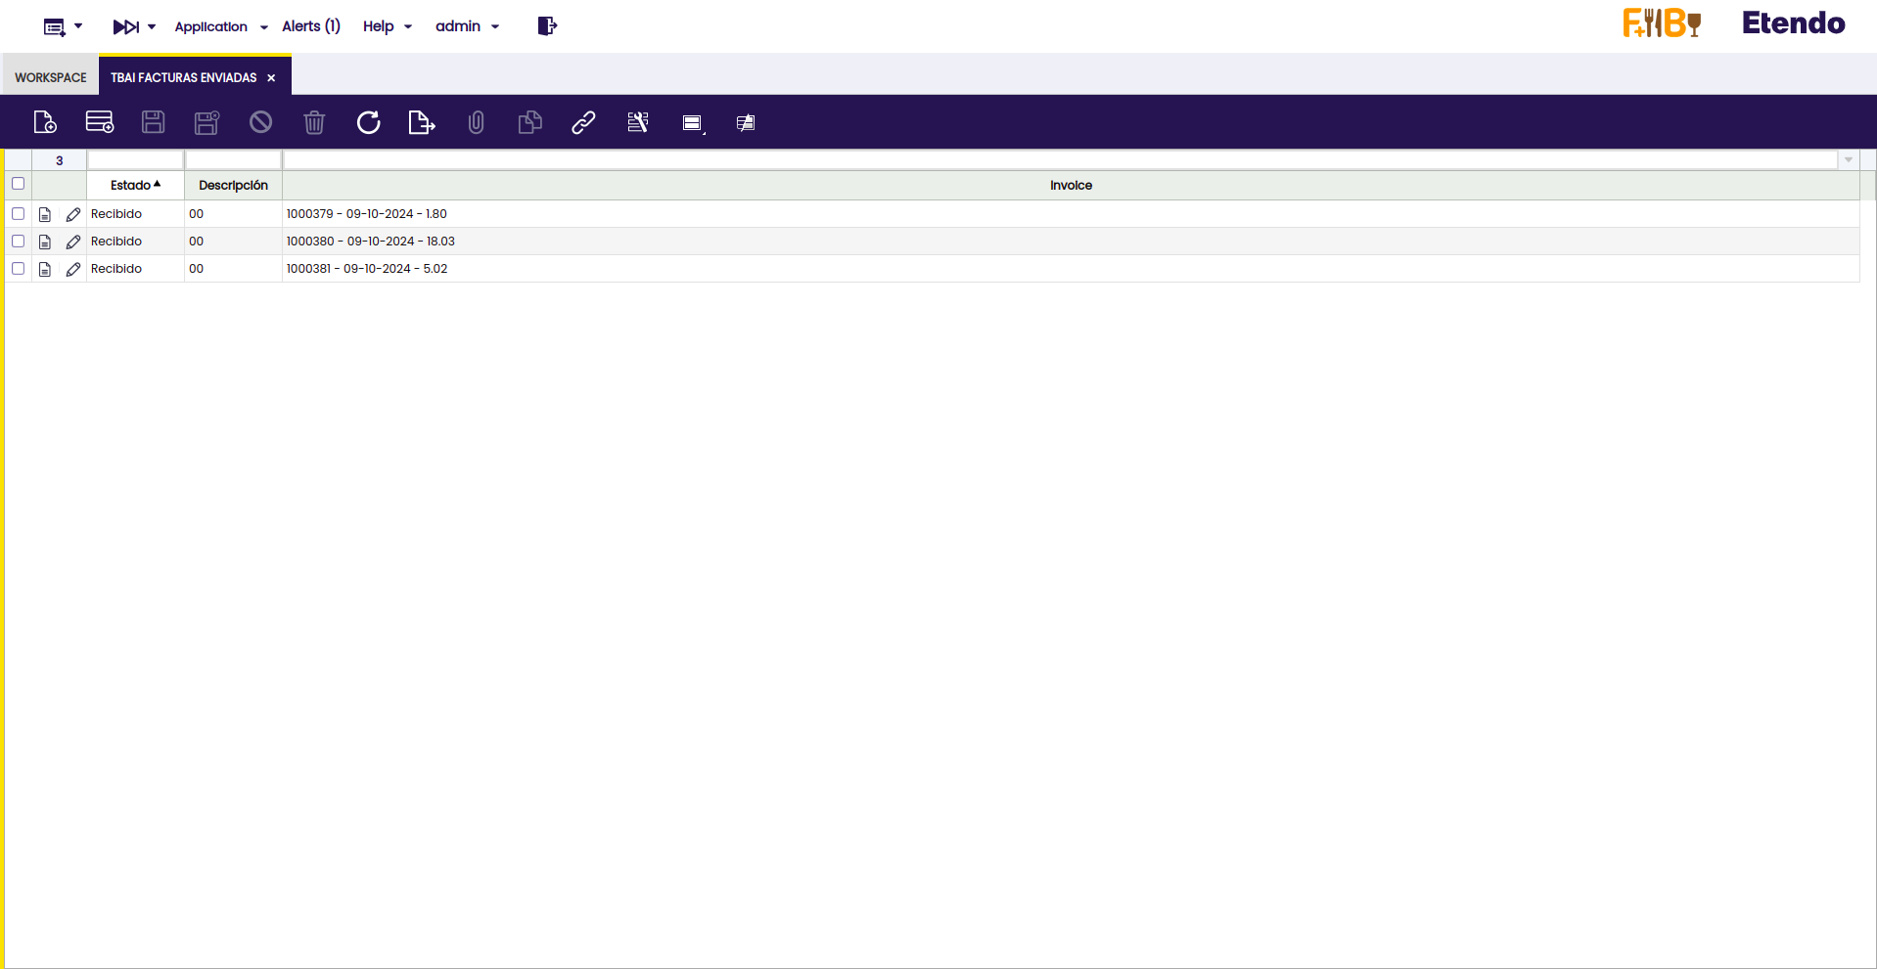Click the Insert Row in grid icon
This screenshot has height=969, width=1877.
tap(100, 122)
